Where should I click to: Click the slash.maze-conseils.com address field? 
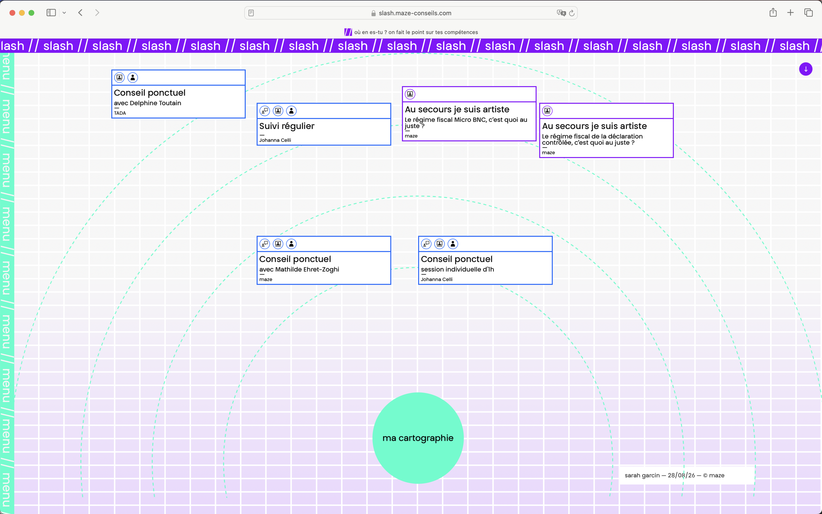[411, 13]
